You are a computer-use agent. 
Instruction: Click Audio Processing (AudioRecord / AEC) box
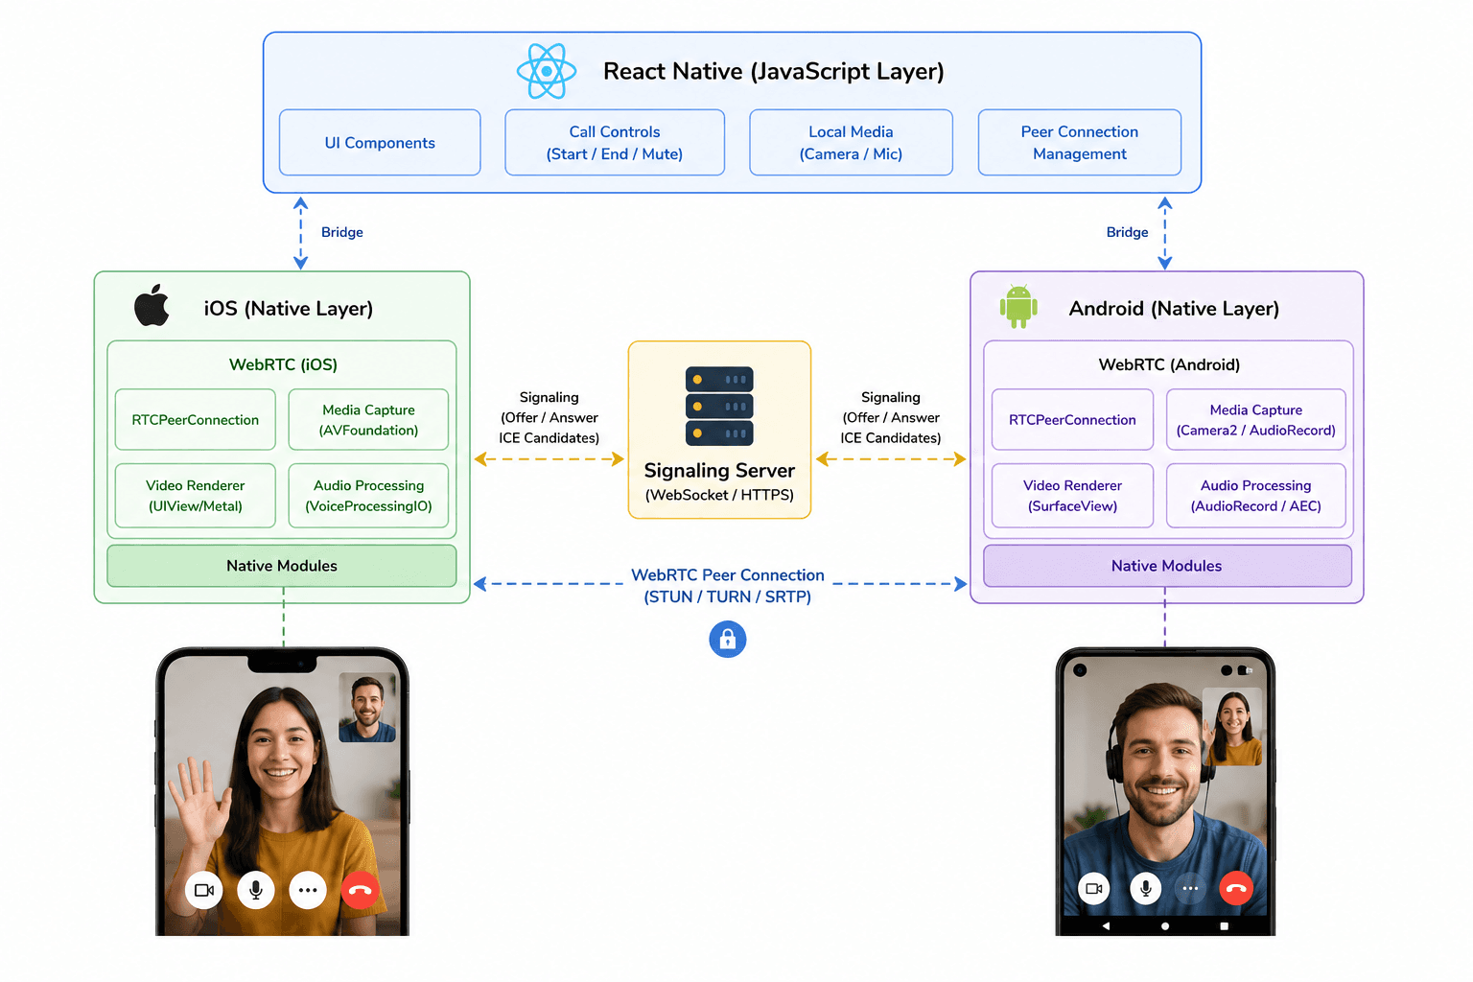pos(1256,496)
